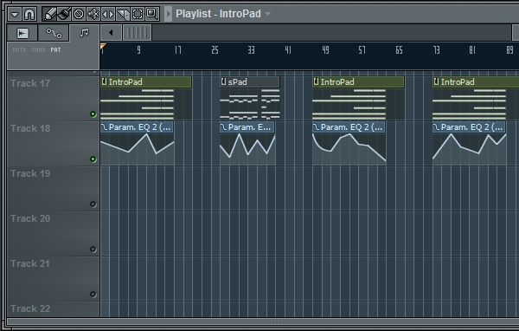
Task: Select the Slice blade tool
Action: (x=123, y=14)
